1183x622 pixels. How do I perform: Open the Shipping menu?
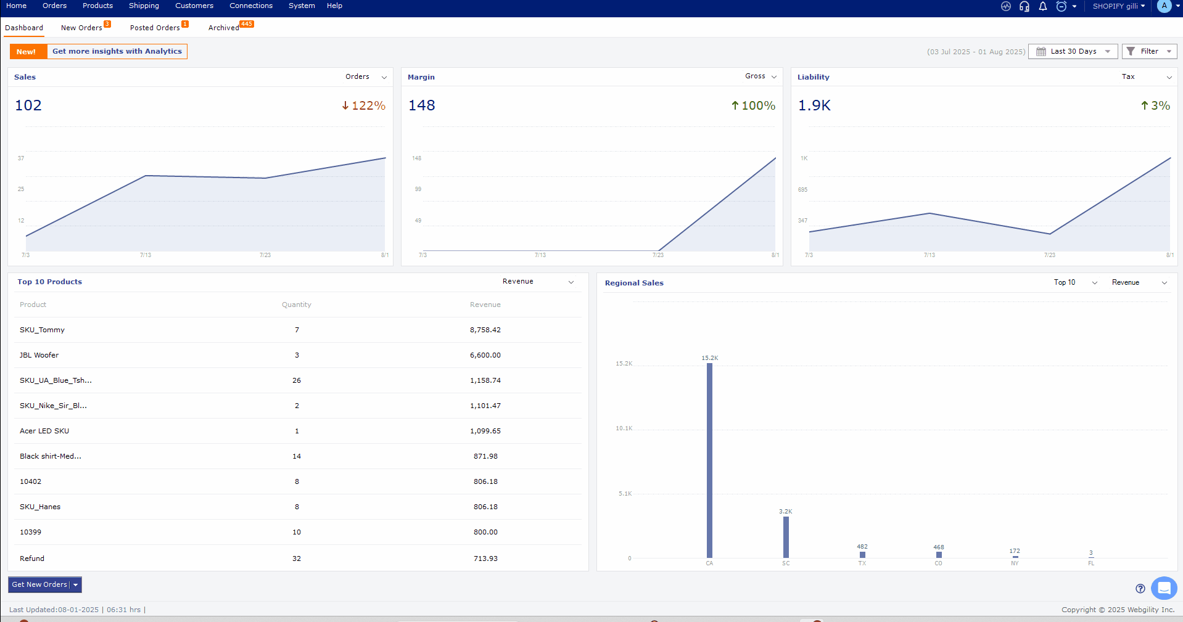[x=144, y=6]
